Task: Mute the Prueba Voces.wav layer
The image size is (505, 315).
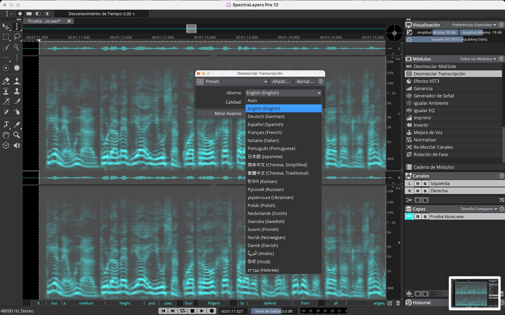Action: (418, 217)
